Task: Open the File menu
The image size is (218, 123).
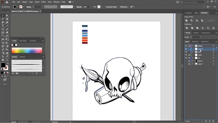Action: click(13, 2)
